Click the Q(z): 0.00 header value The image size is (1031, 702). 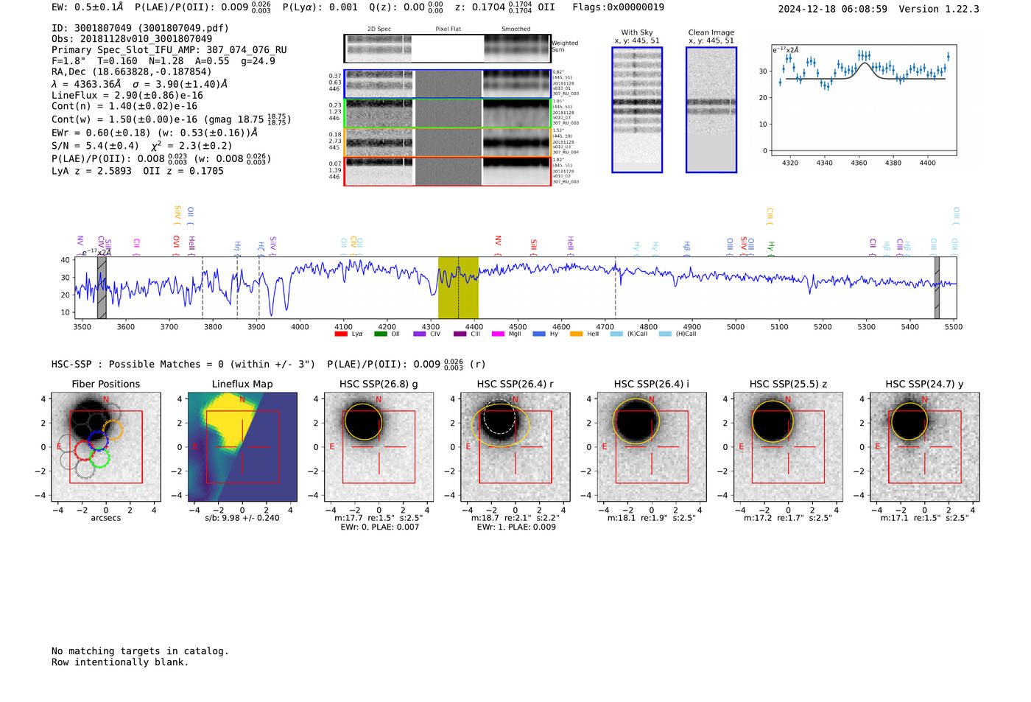406,7
